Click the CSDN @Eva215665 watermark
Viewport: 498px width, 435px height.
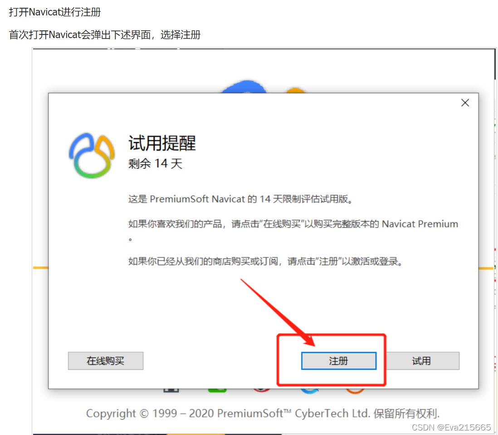point(451,427)
